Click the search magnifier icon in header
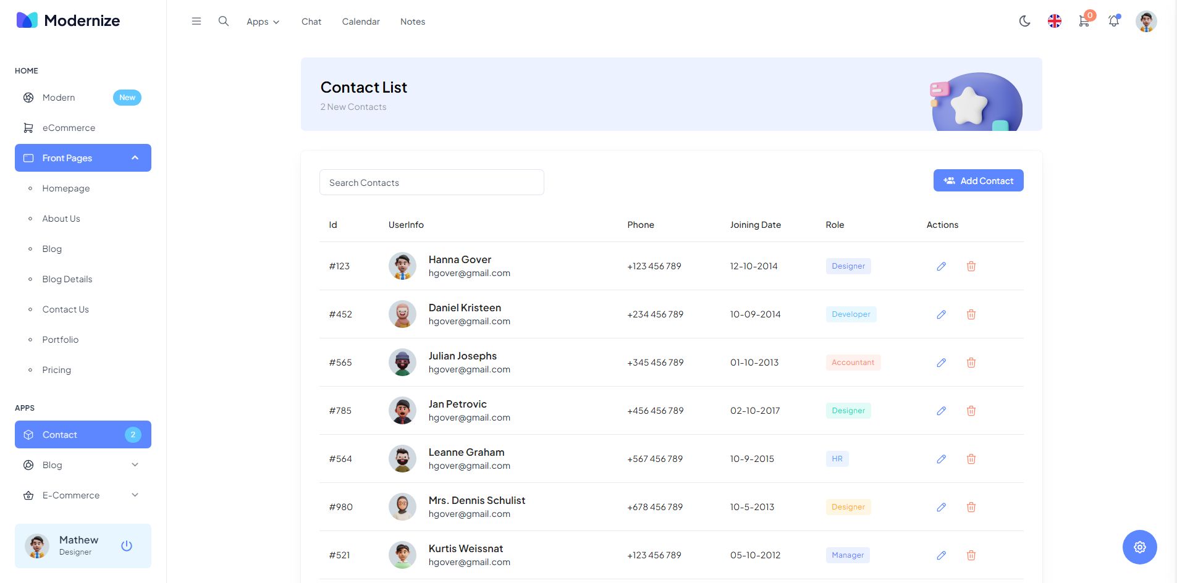This screenshot has height=583, width=1177. click(x=224, y=22)
